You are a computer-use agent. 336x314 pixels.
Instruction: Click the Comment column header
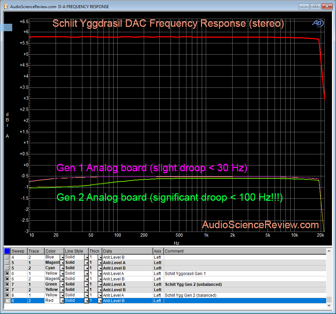tap(245, 251)
